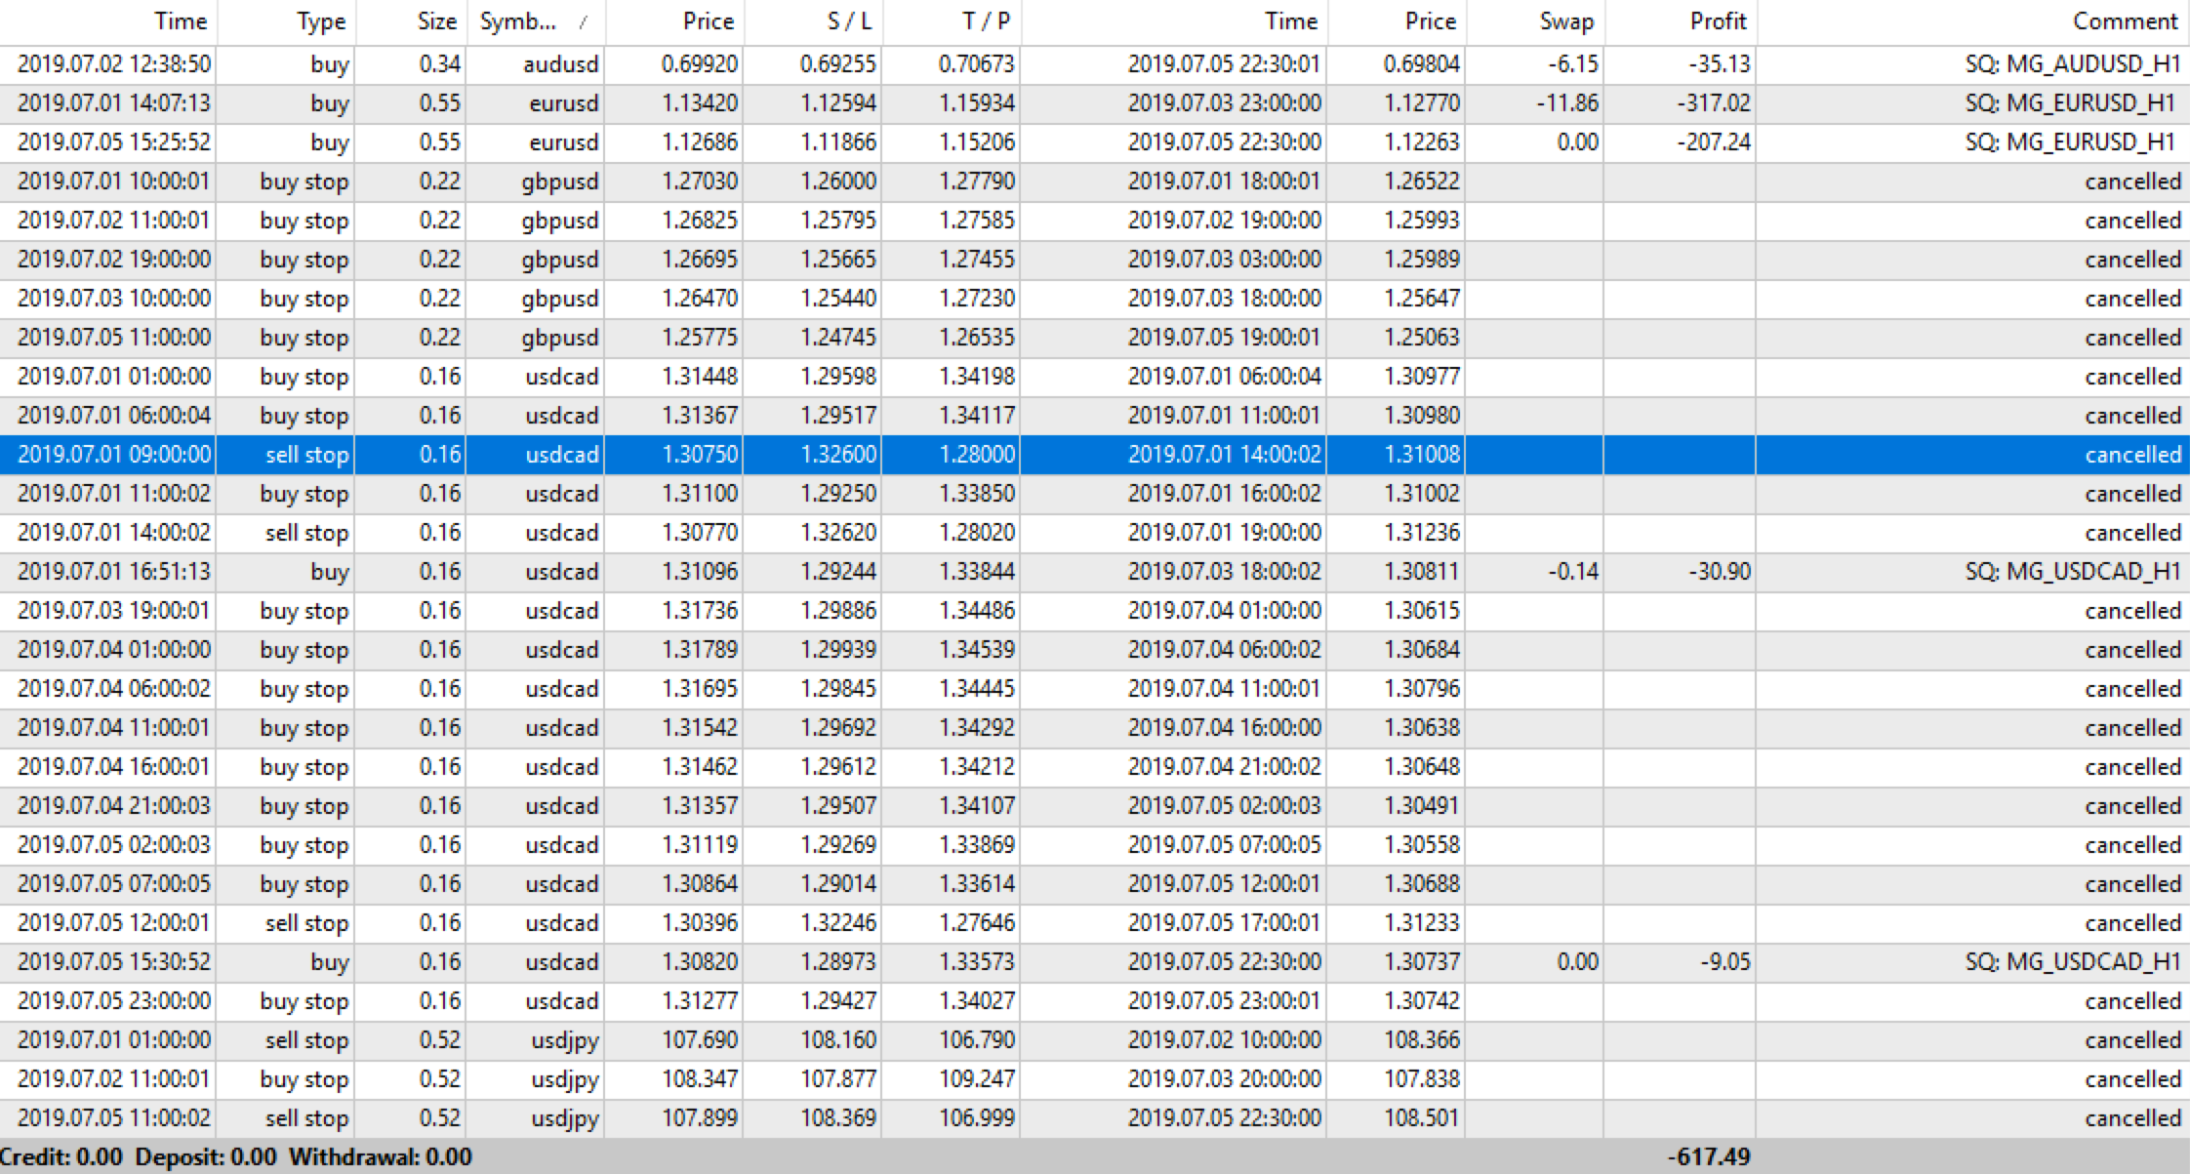
Task: Select the audusd buy trade row
Action: 561,64
